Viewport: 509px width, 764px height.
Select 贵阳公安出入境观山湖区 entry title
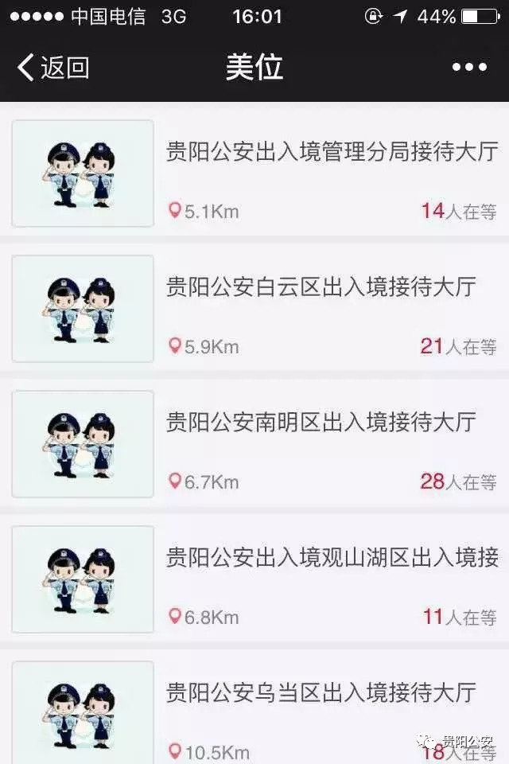[332, 557]
